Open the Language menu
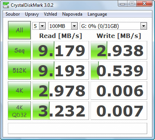155x140 pixels. coord(97,14)
